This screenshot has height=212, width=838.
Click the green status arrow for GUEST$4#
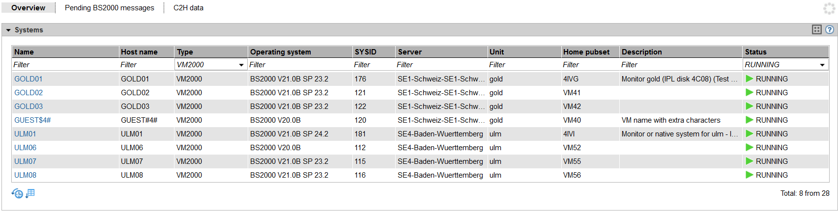coord(750,120)
